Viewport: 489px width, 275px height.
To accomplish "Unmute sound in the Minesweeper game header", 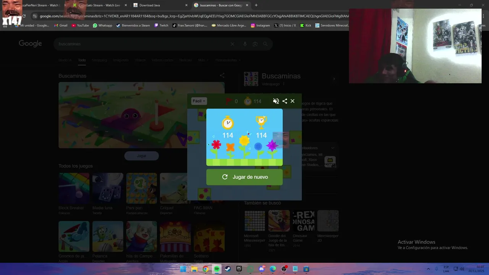I will click(276, 101).
